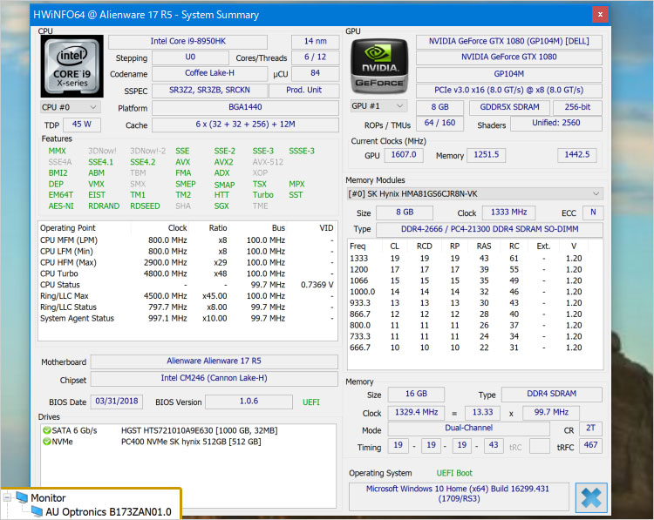654x520 pixels.
Task: Click the NVIDIA GeForce GPU logo
Action: point(379,65)
